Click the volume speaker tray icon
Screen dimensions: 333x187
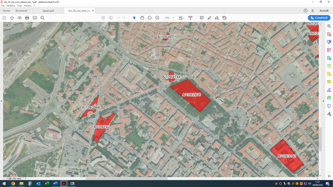click(x=309, y=184)
